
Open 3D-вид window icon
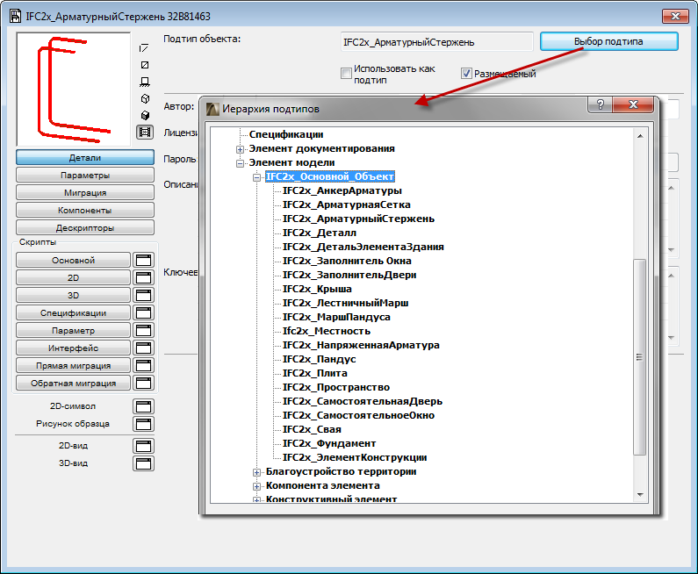[x=143, y=463]
